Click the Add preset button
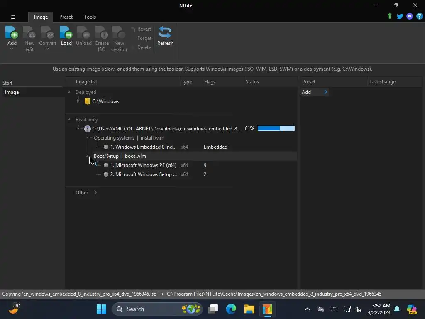 [315, 92]
